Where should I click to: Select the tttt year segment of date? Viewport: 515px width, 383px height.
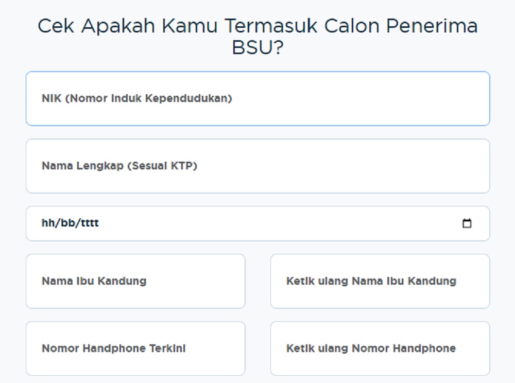point(90,223)
